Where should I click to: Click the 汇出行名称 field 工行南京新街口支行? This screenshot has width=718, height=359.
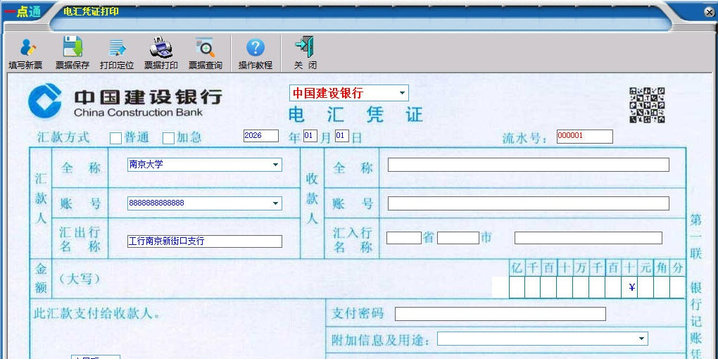pyautogui.click(x=205, y=241)
